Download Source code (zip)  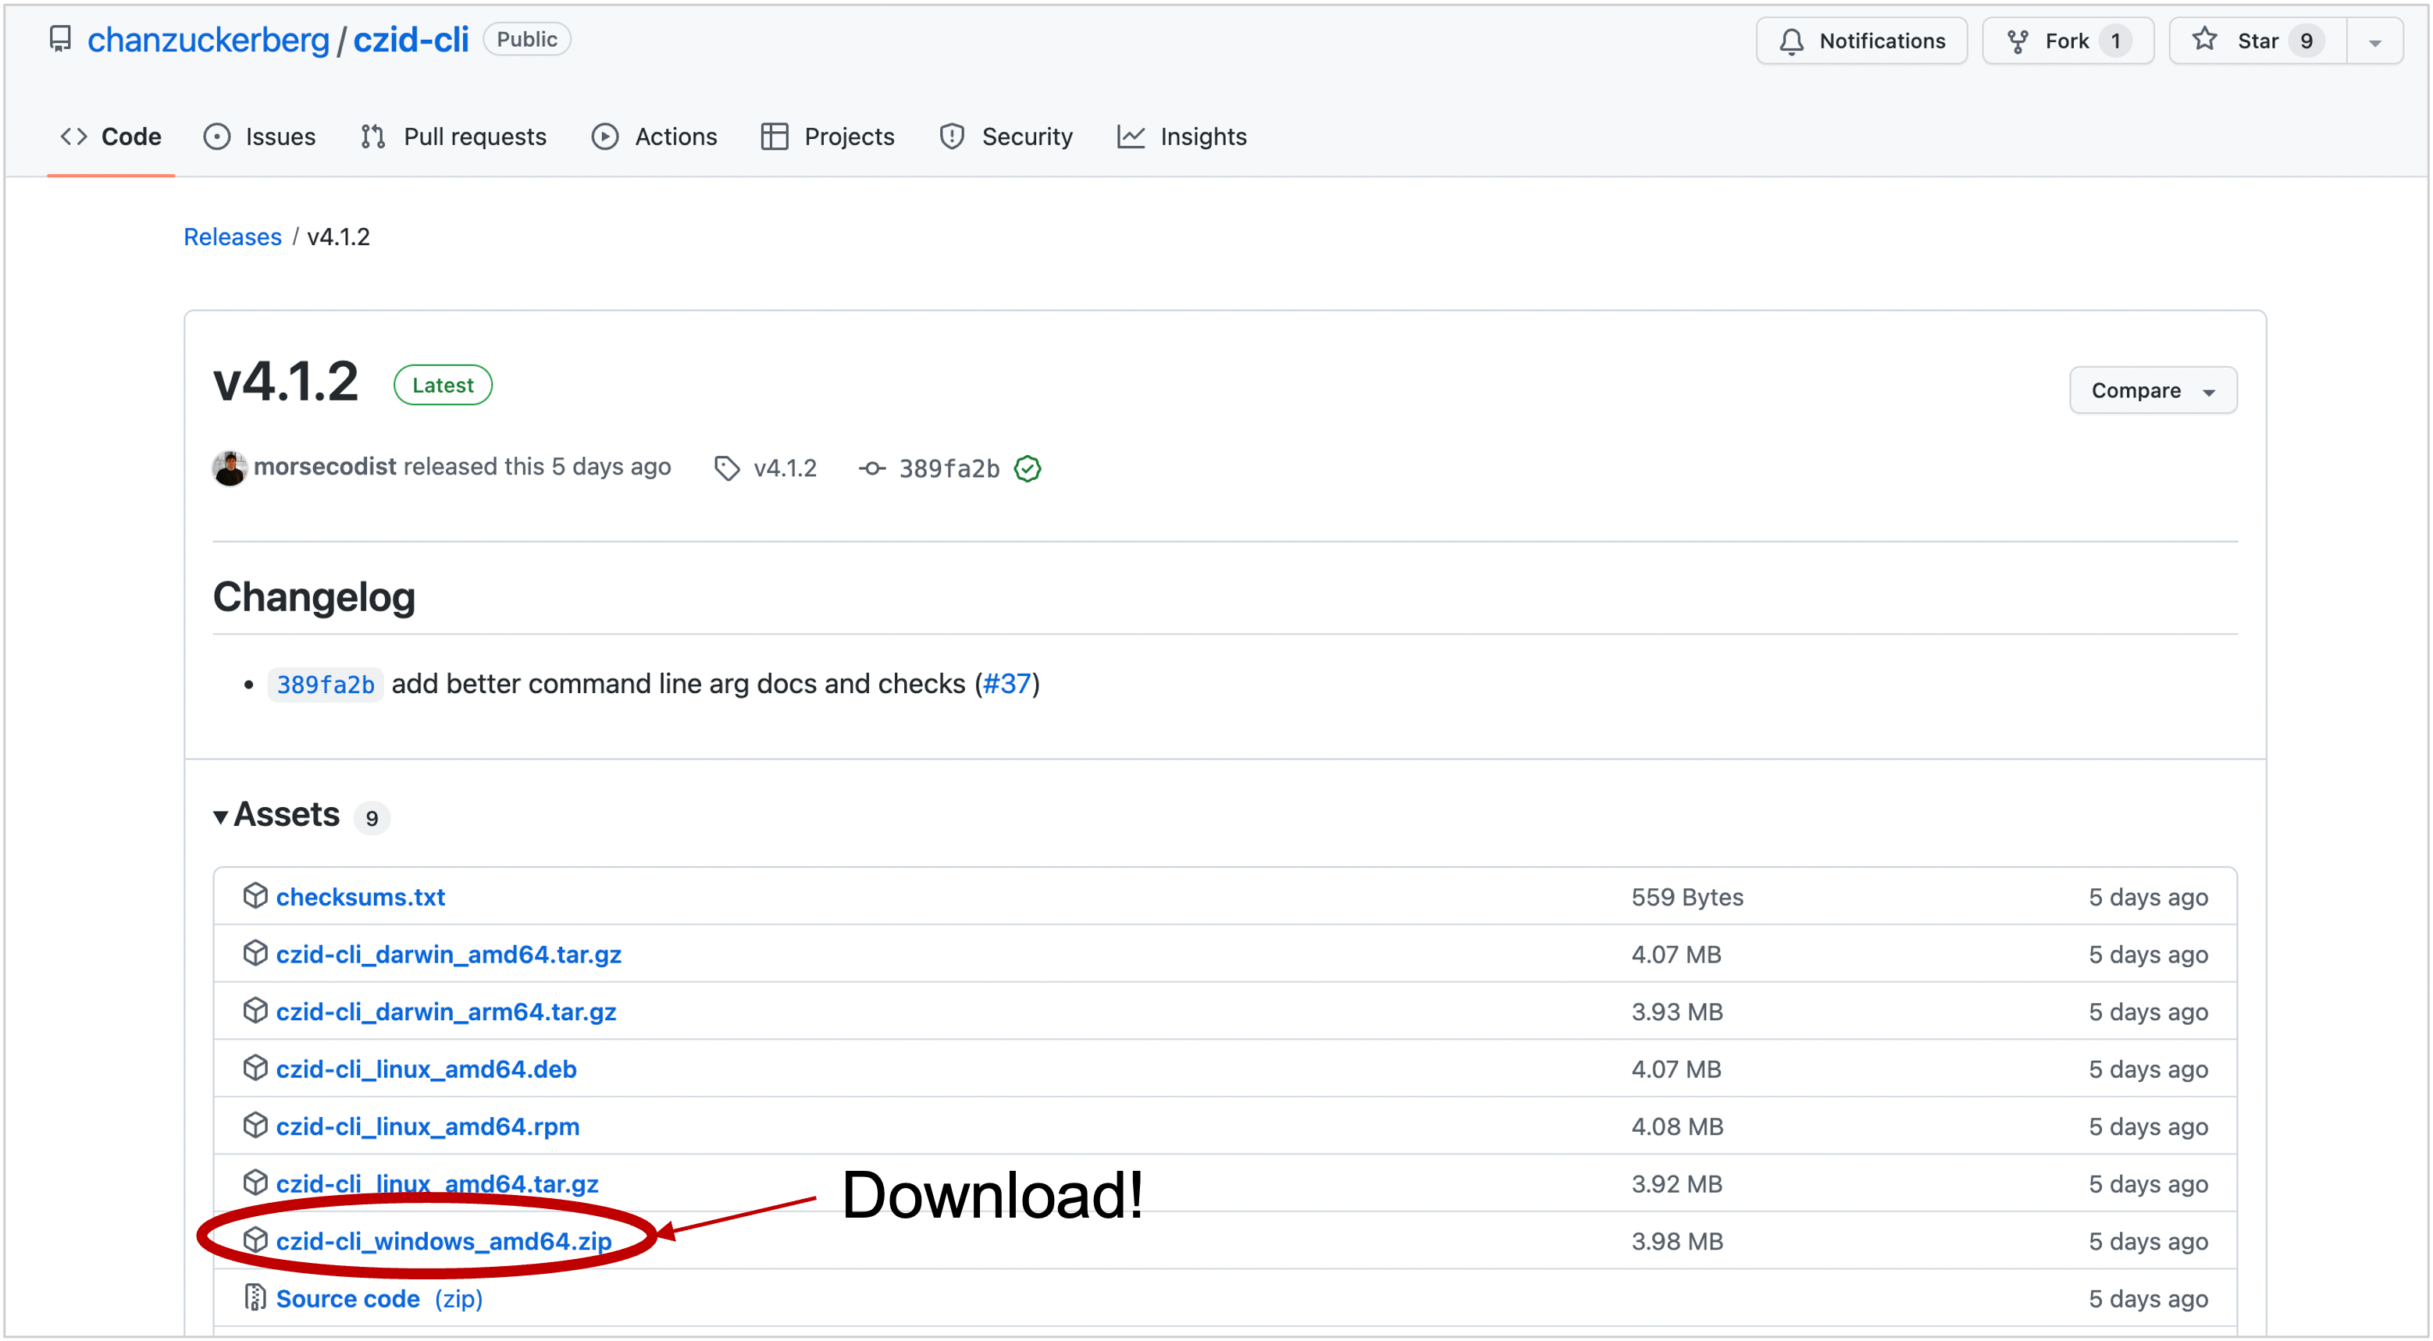379,1299
